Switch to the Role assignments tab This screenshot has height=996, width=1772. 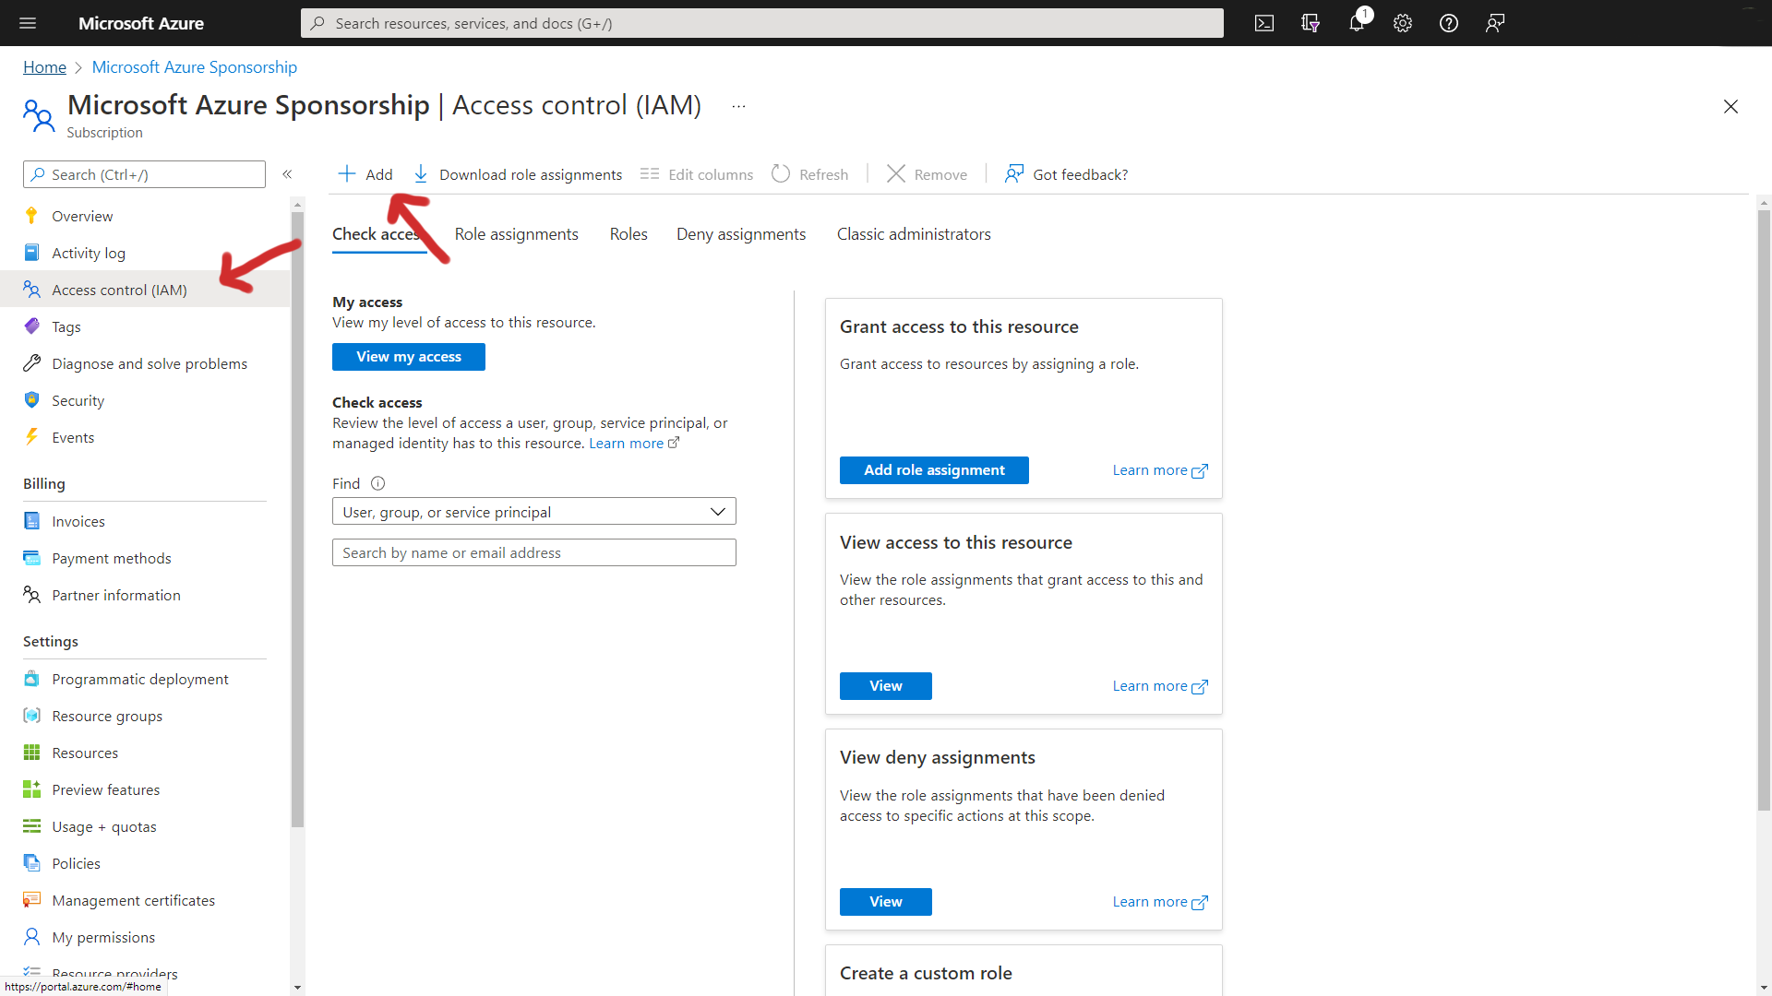point(516,234)
